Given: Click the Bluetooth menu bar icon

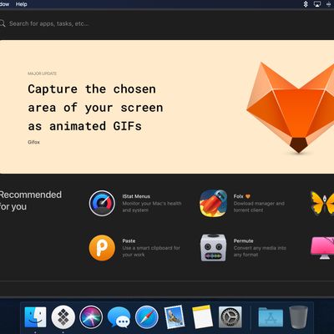Looking at the screenshot, I should point(306,4).
